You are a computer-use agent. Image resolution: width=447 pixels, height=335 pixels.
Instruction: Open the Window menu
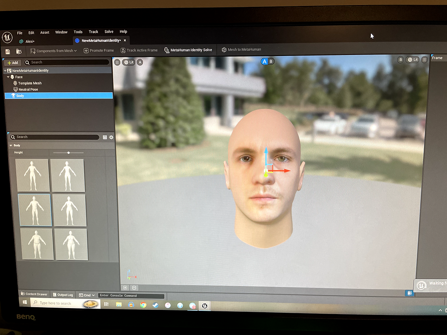[61, 32]
